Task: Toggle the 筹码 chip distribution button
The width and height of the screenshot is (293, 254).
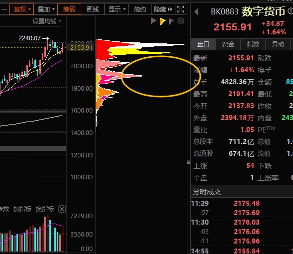Action: coord(69,9)
